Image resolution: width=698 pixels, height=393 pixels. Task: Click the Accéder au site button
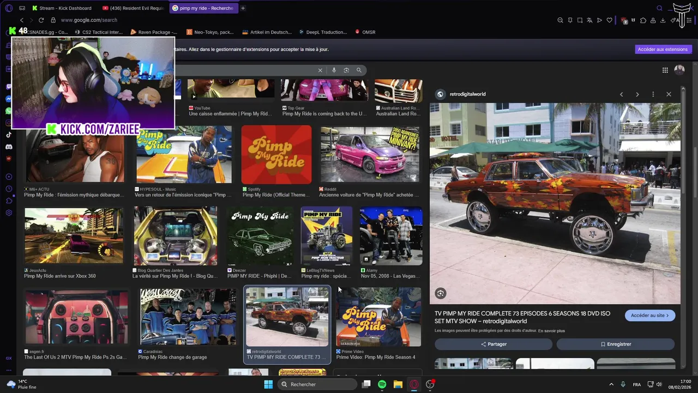pos(650,315)
